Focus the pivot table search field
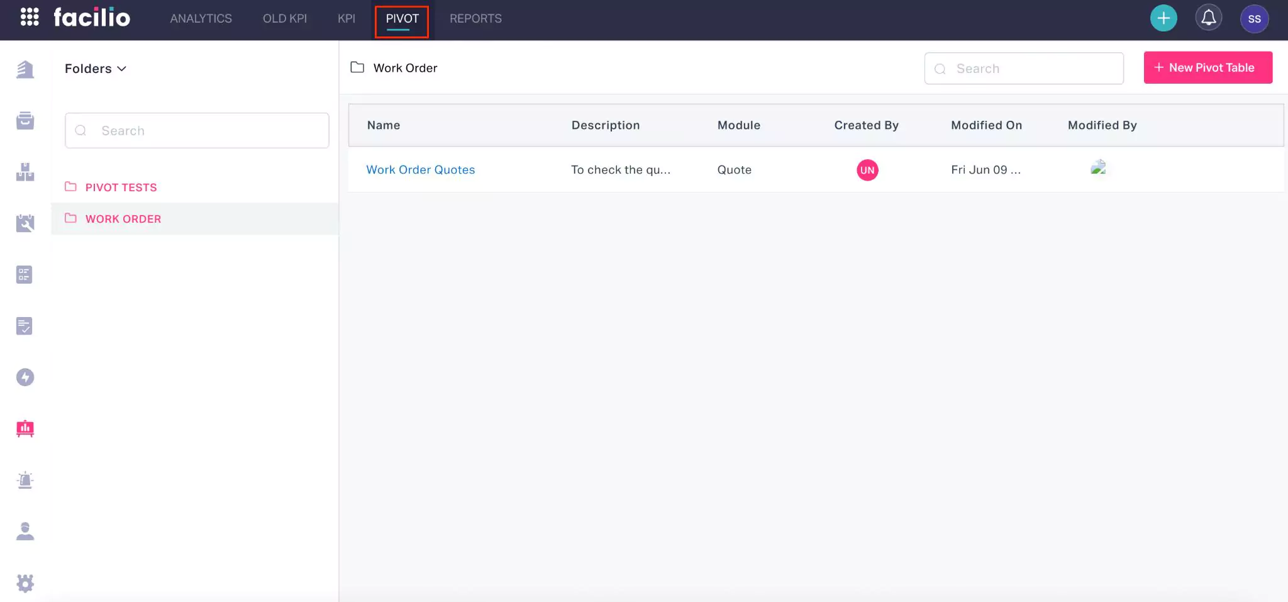The width and height of the screenshot is (1288, 602). tap(1024, 69)
